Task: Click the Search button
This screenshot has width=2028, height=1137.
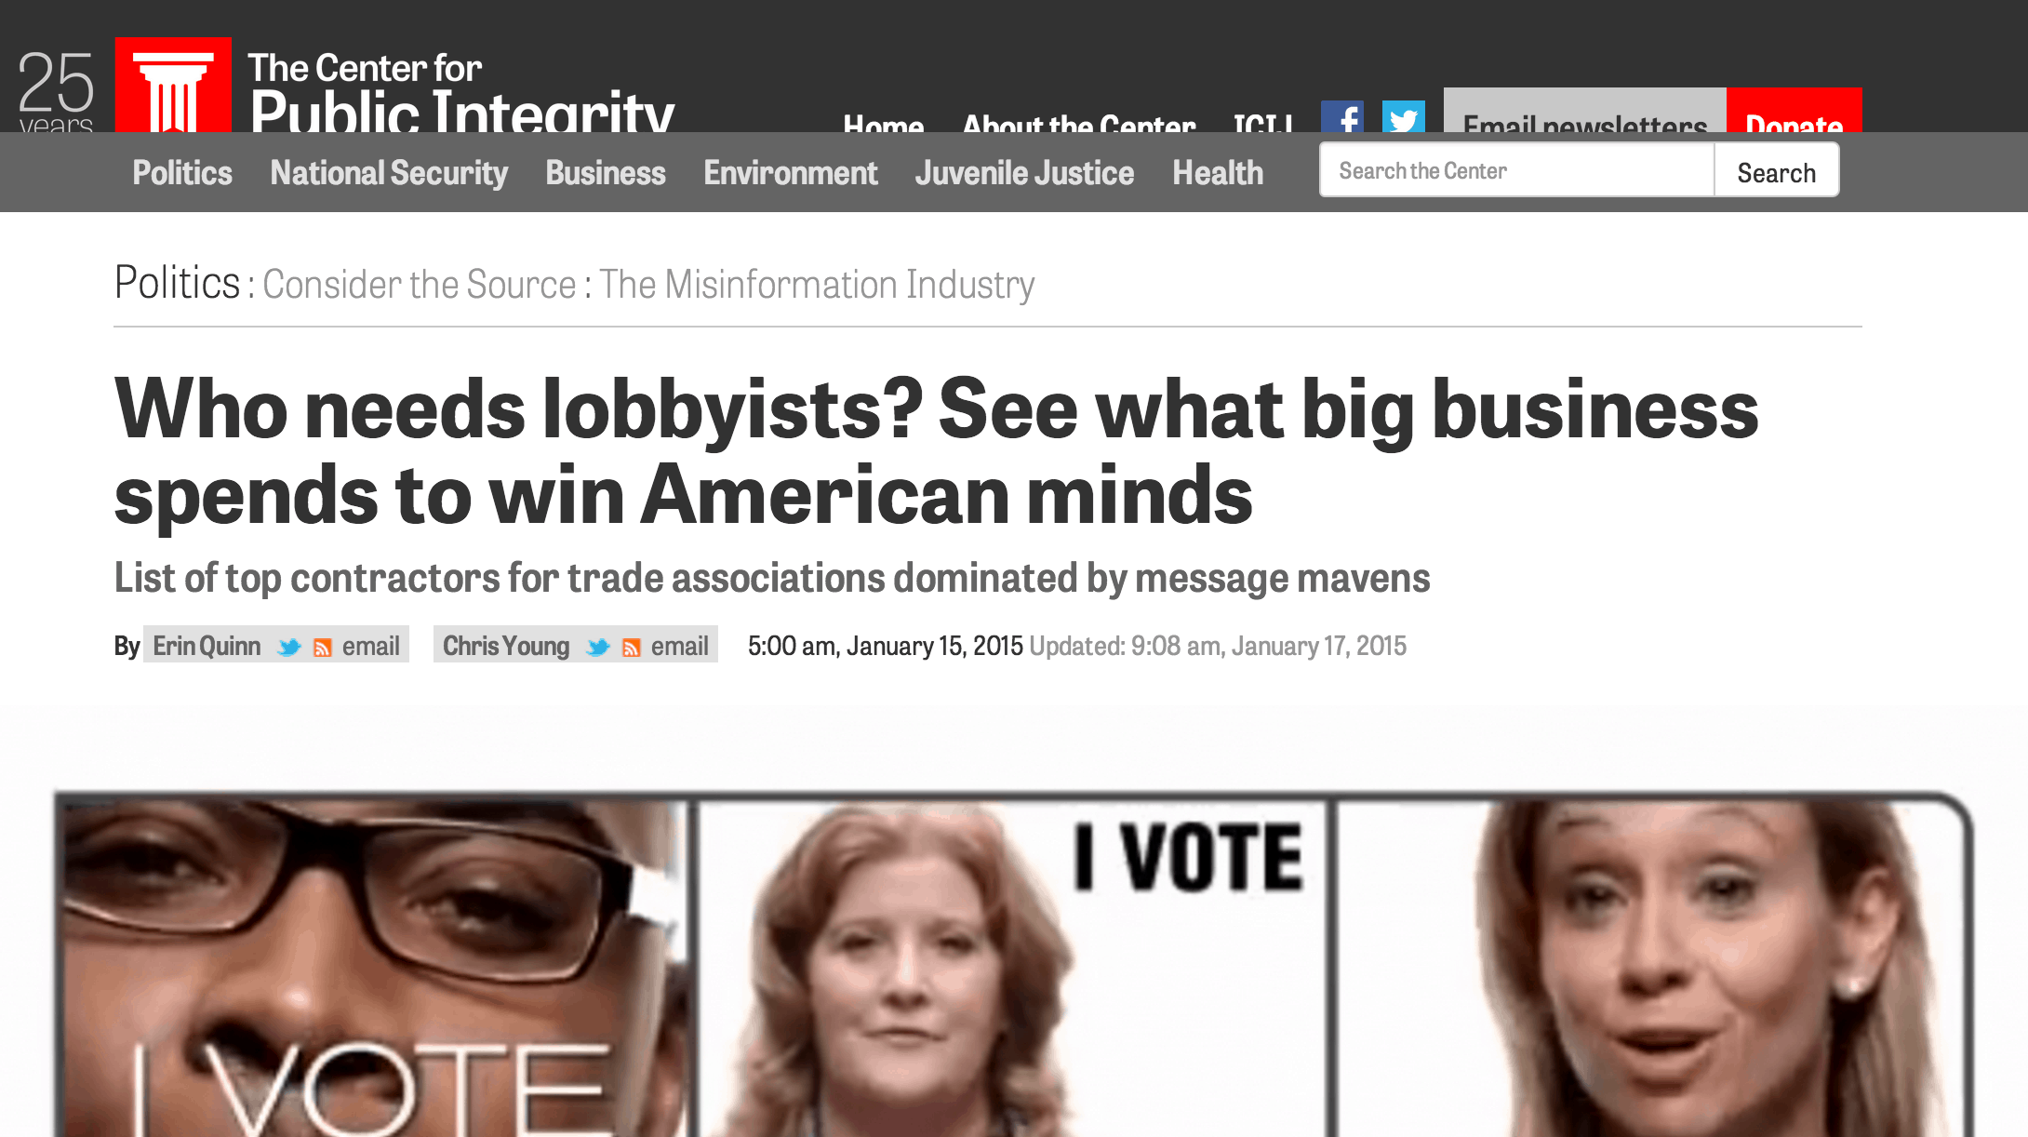Action: [1777, 172]
